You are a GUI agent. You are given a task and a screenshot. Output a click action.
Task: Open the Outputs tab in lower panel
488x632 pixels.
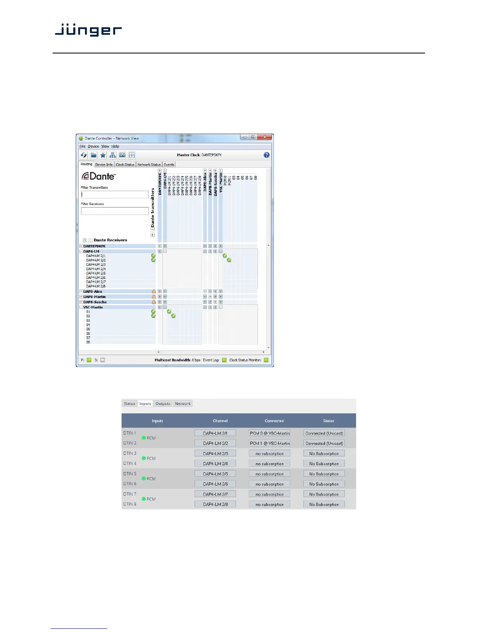pyautogui.click(x=163, y=403)
